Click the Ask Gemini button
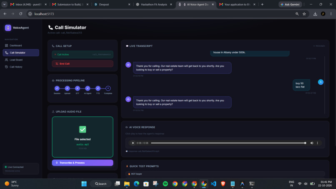 tap(290, 4)
